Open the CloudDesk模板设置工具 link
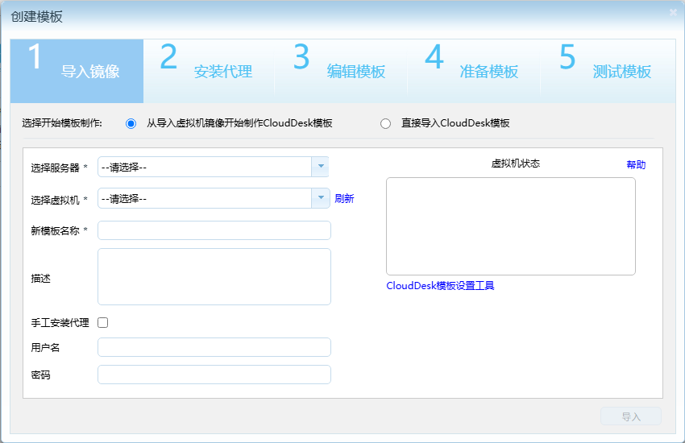685x443 pixels. tap(440, 286)
